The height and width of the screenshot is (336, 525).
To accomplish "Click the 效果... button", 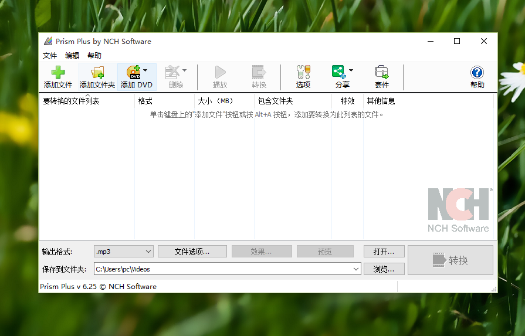I will pos(262,252).
